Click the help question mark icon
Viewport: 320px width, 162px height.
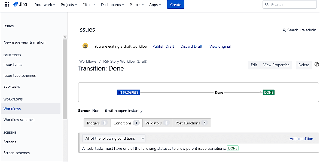pyautogui.click(x=316, y=65)
